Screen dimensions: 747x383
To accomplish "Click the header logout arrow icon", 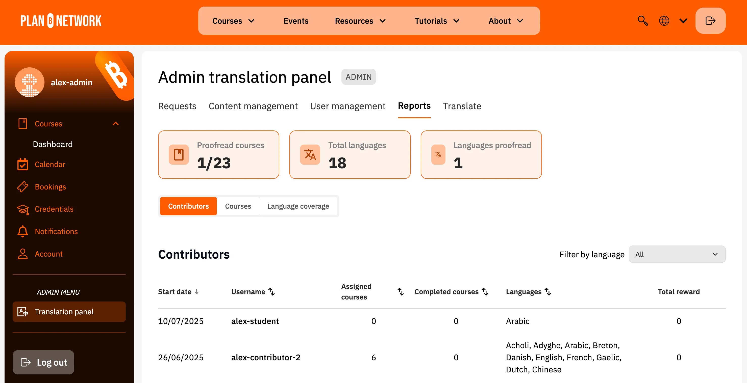I will click(x=710, y=21).
